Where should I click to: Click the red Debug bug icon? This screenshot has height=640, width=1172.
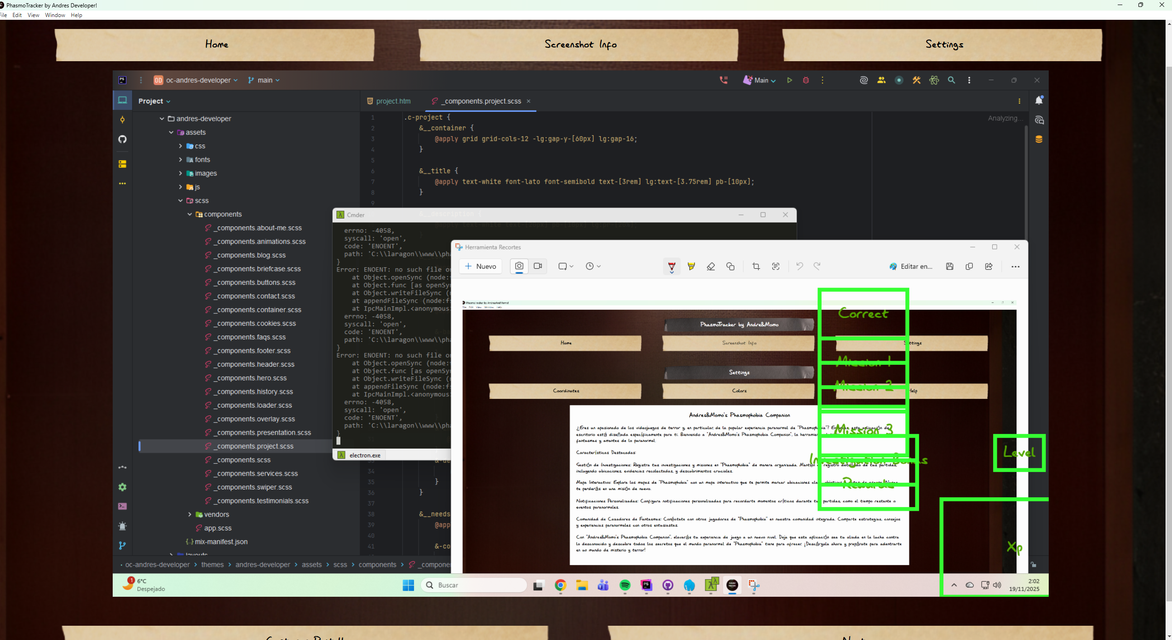[806, 80]
